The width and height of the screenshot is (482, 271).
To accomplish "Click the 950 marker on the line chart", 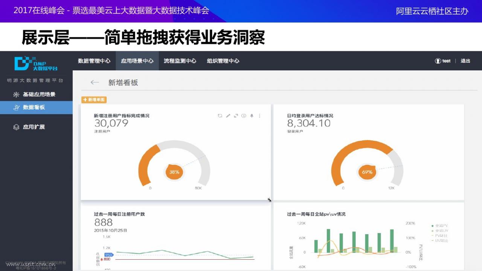I will 108,255.
